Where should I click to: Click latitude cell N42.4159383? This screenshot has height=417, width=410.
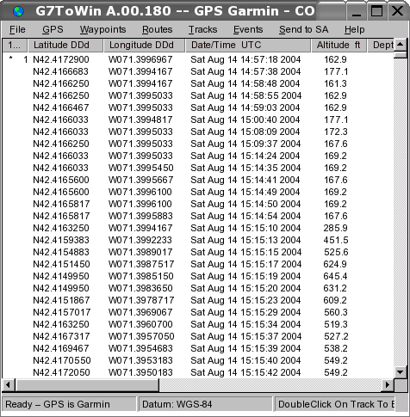(x=61, y=240)
